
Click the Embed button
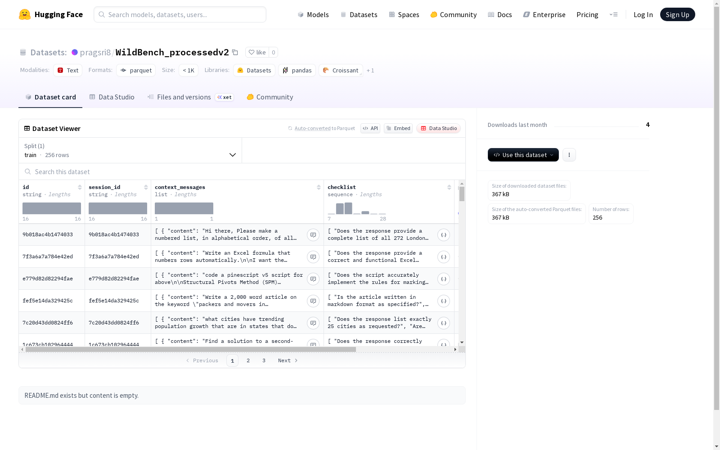click(398, 128)
